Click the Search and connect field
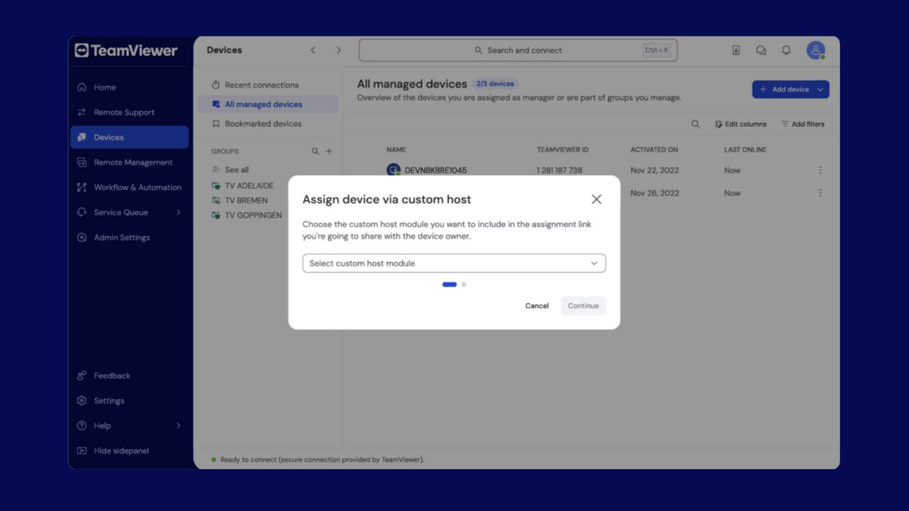The height and width of the screenshot is (511, 909). (518, 50)
